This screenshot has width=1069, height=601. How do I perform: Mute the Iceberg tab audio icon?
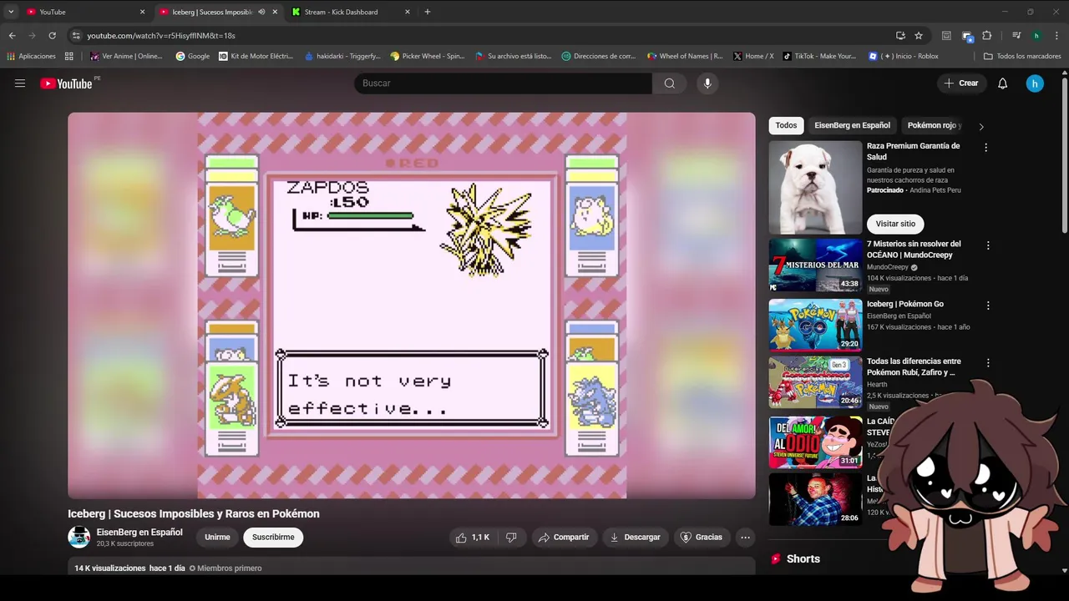pyautogui.click(x=261, y=12)
